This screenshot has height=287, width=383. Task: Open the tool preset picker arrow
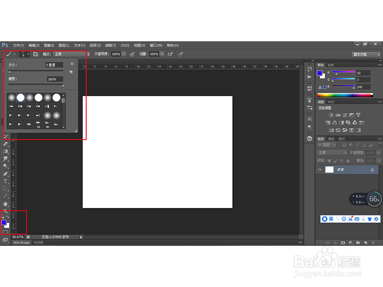pos(14,54)
